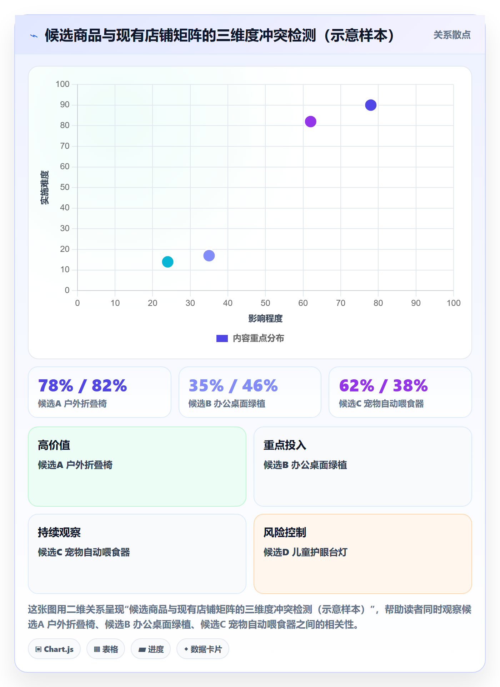The width and height of the screenshot is (500, 687).
Task: Click the 表格 tag chip
Action: 106,649
